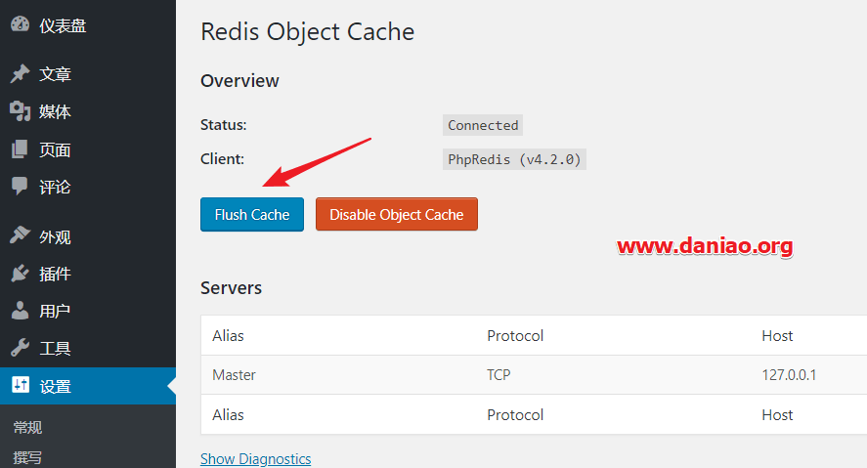Click the Plugins plug icon

point(20,274)
